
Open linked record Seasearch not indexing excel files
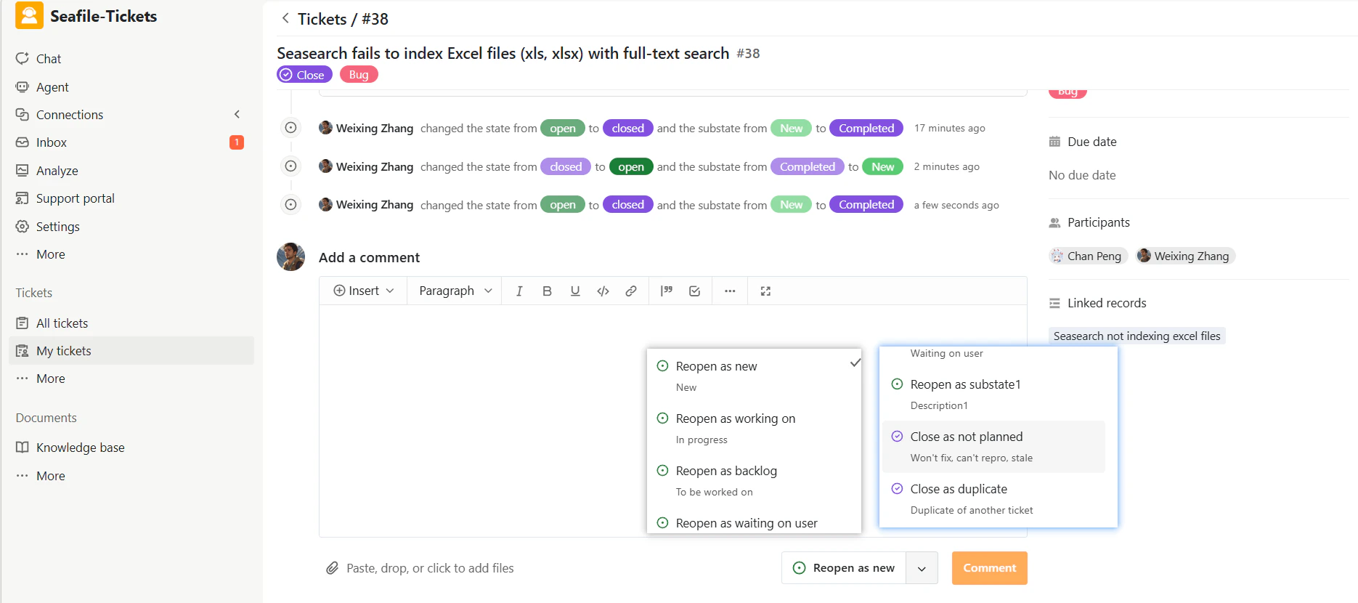pyautogui.click(x=1137, y=336)
